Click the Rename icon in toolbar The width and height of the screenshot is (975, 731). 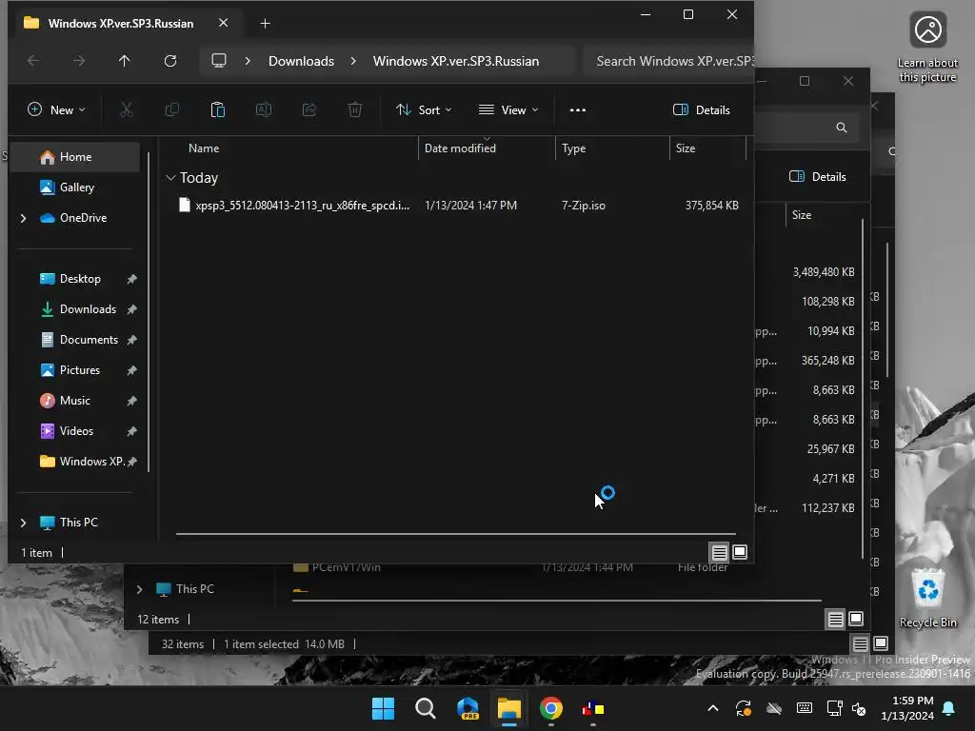point(264,110)
